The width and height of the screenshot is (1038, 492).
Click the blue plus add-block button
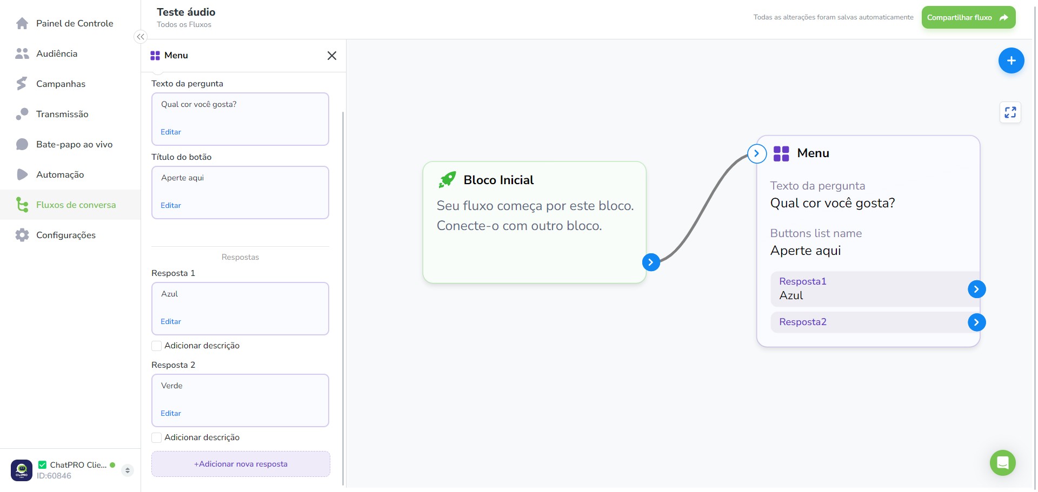coord(1011,60)
